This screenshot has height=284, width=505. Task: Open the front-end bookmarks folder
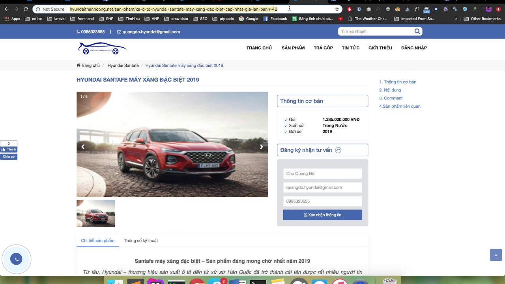(82, 19)
